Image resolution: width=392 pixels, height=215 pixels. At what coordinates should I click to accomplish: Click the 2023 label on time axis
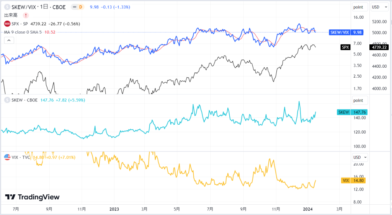114,209
